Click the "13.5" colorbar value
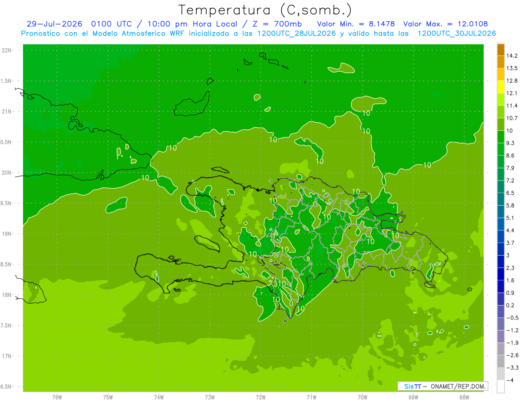Viewport: 521px width, 403px height. pyautogui.click(x=512, y=68)
